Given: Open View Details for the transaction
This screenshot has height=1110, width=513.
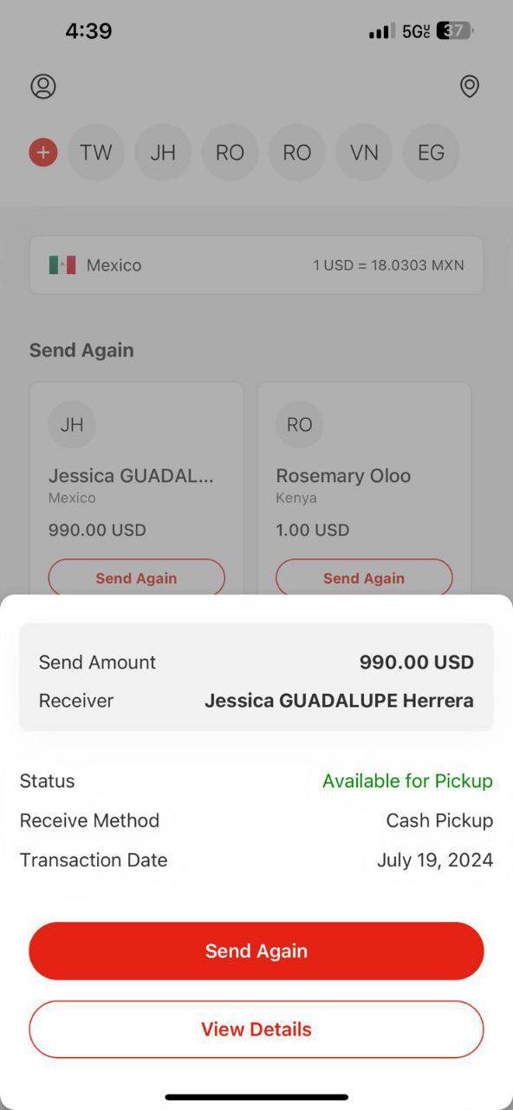Looking at the screenshot, I should point(256,1029).
